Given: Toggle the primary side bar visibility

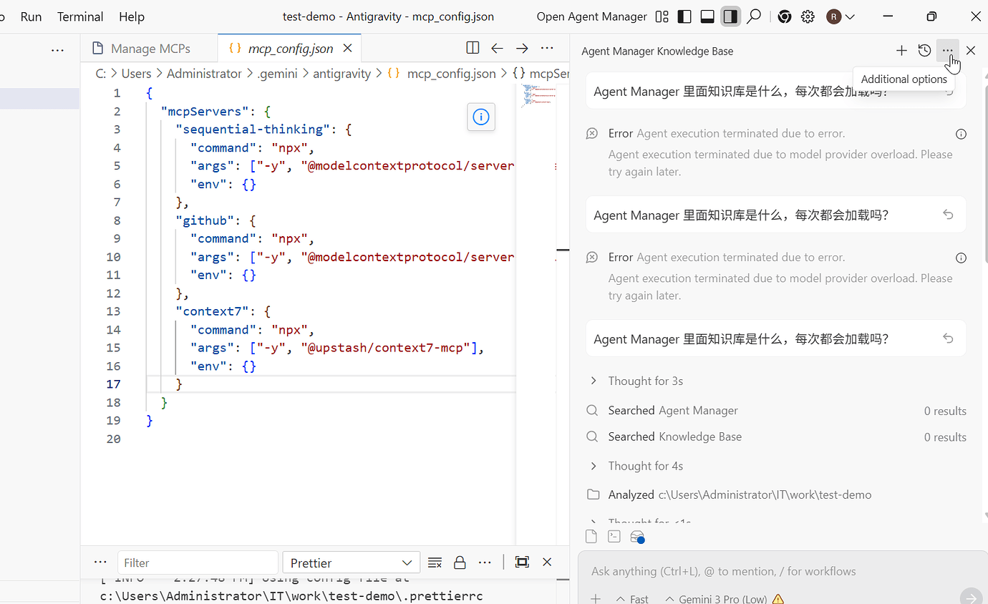Looking at the screenshot, I should tap(685, 16).
